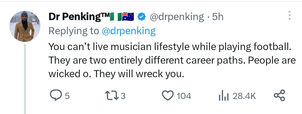Screen dimensions: 302x114
Task: Click the share icon
Action: click(280, 96)
